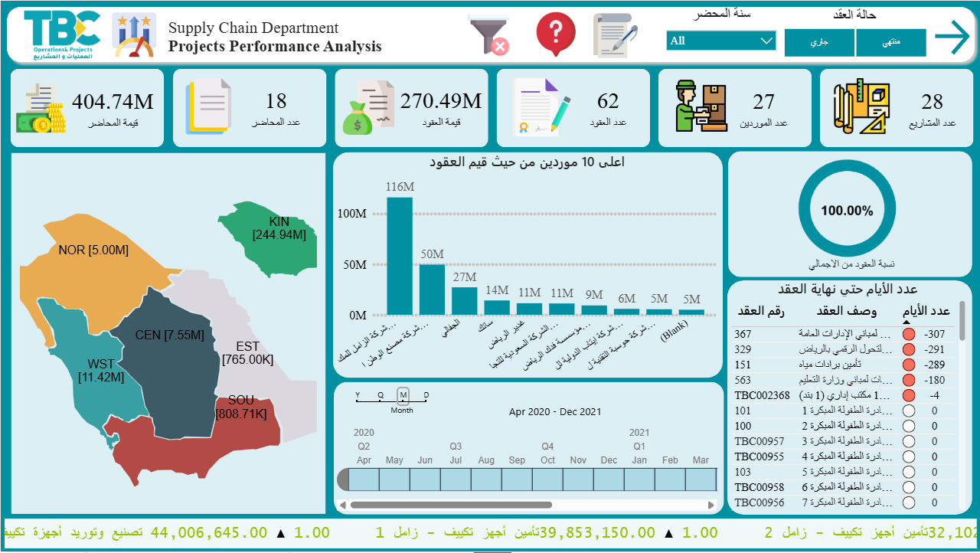Click the 100.00% donut chart
980x553 pixels.
847,210
